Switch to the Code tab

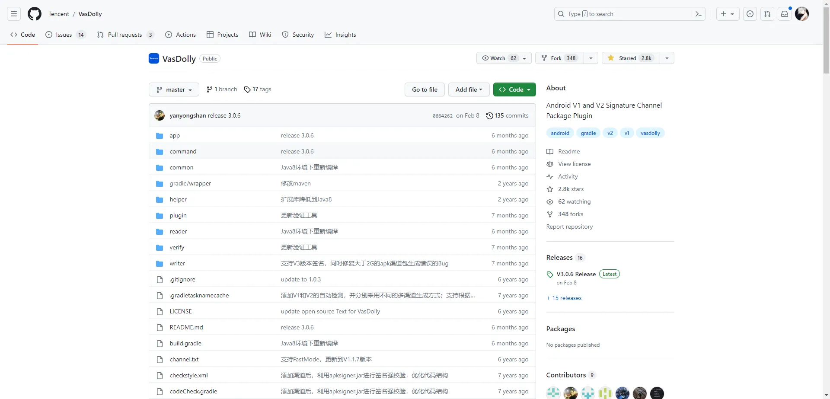[23, 35]
